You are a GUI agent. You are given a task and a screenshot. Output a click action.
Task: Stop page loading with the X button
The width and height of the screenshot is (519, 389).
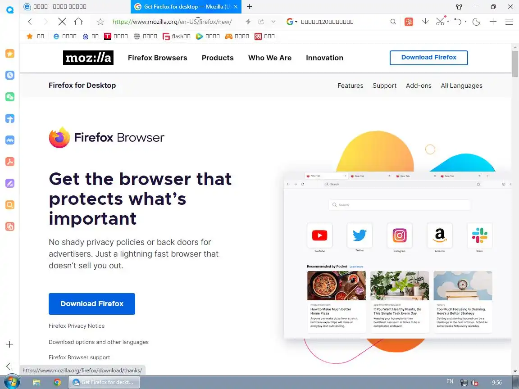coord(62,22)
